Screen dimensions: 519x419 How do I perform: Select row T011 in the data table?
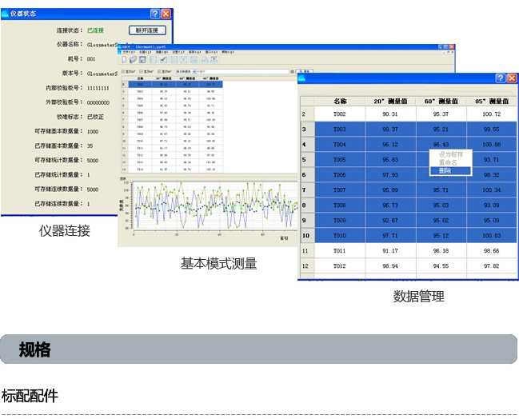pos(339,251)
